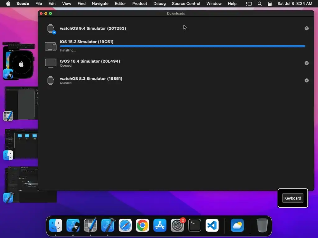The image size is (318, 238).
Task: Open Visual Studio Code from the Dock
Action: [212, 225]
